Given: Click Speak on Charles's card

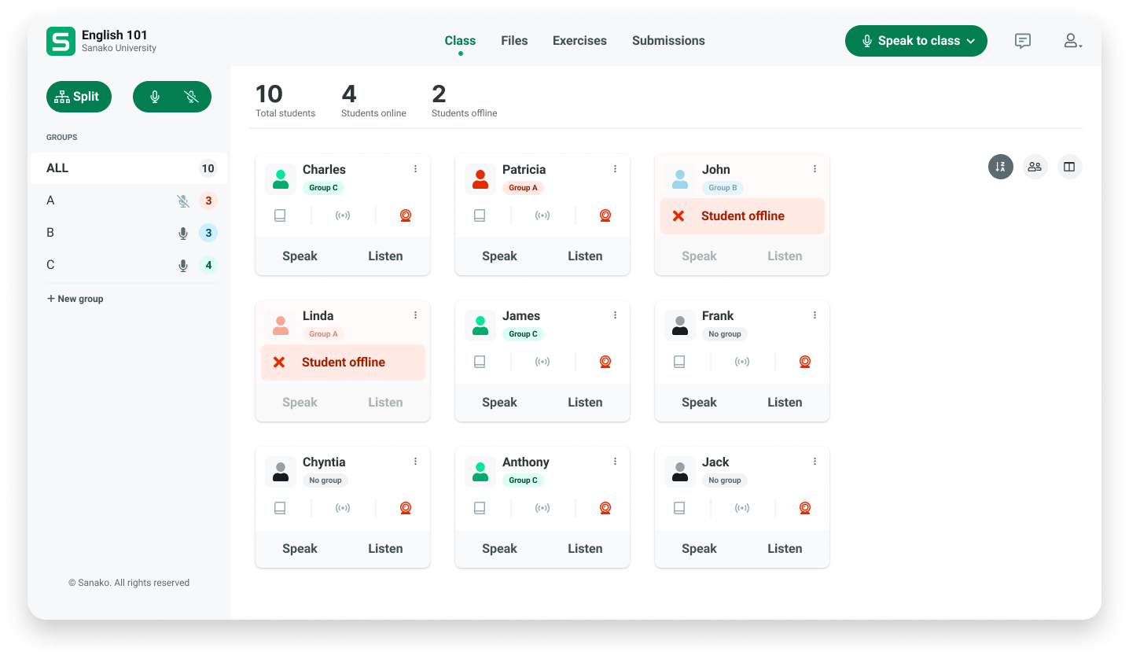Looking at the screenshot, I should pyautogui.click(x=300, y=256).
